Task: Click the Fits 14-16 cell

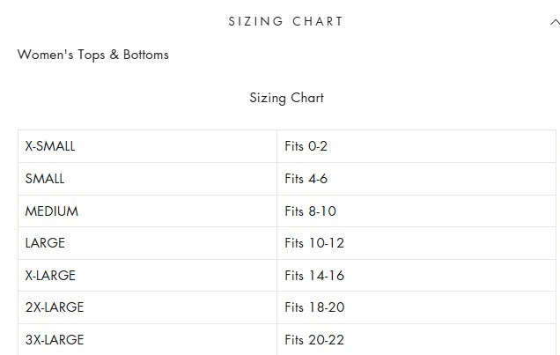Action: click(314, 276)
